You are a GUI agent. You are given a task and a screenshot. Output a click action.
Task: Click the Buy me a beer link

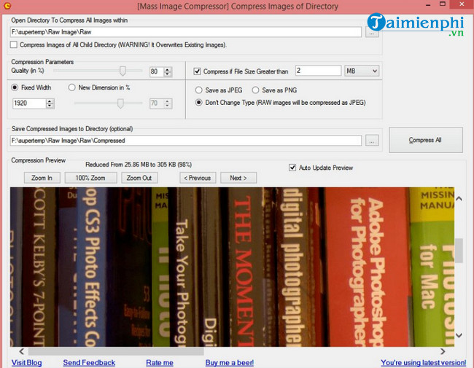coord(230,363)
